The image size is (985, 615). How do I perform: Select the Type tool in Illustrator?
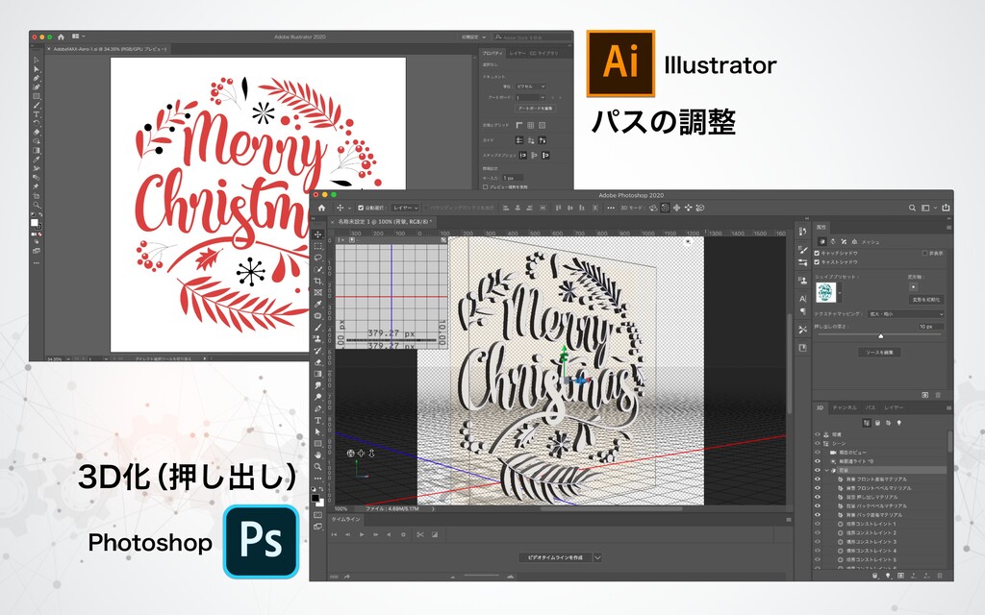[x=37, y=114]
